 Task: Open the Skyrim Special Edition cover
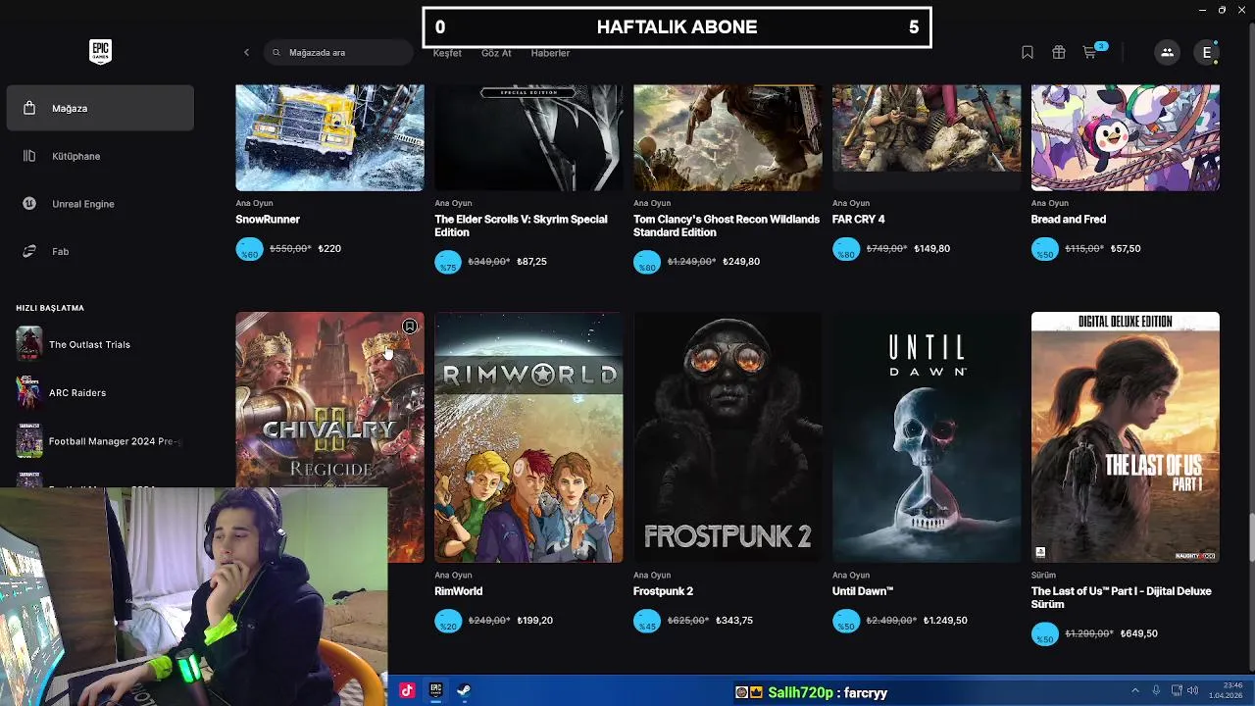(528, 137)
